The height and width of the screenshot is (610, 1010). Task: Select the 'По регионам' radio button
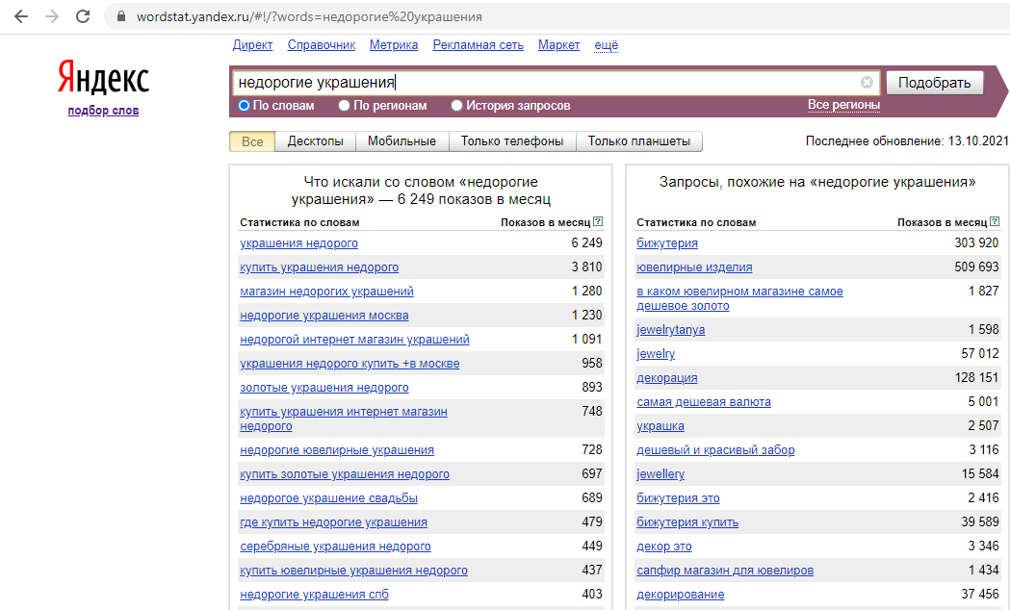pos(345,106)
